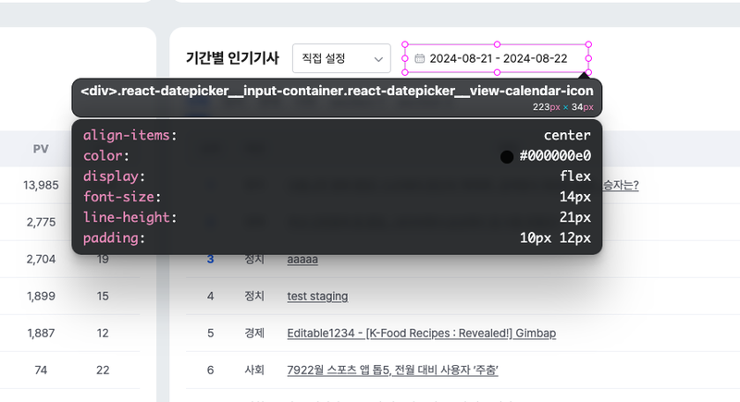Viewport: 740px width, 402px height.
Task: Click the 정치 category of 'test staging' row
Action: (254, 296)
